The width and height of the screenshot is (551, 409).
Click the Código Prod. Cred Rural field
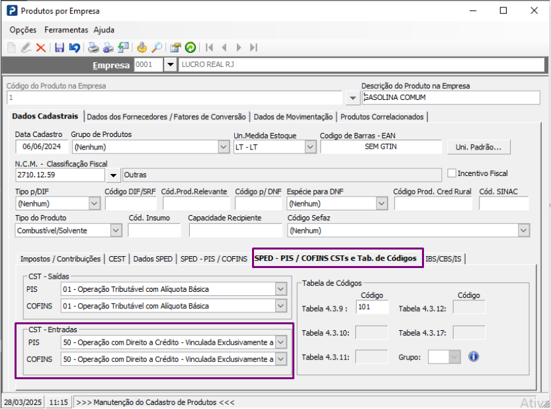433,204
